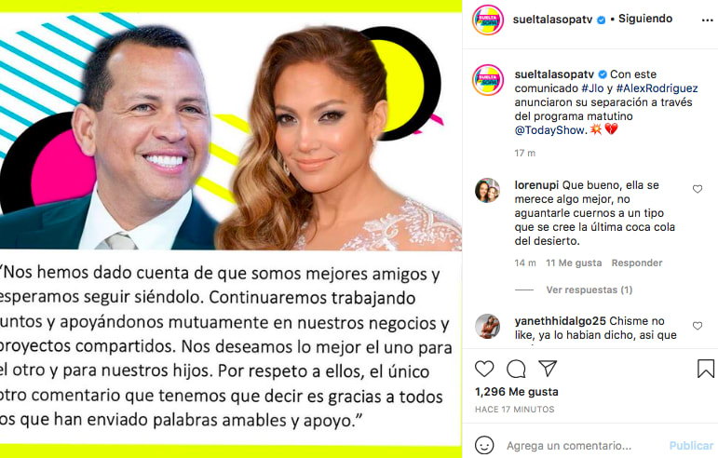The width and height of the screenshot is (718, 458).
Task: Expand Ver respuestas (1) replies
Action: click(589, 290)
